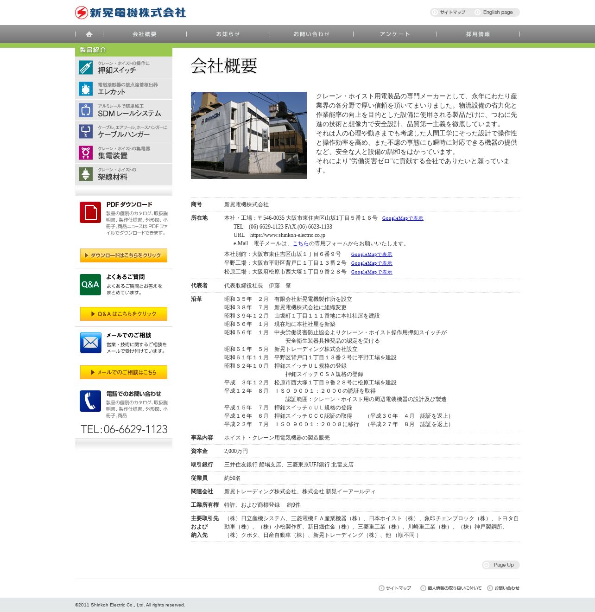Click arrow icon beside footer お問い合わせ

(x=490, y=588)
